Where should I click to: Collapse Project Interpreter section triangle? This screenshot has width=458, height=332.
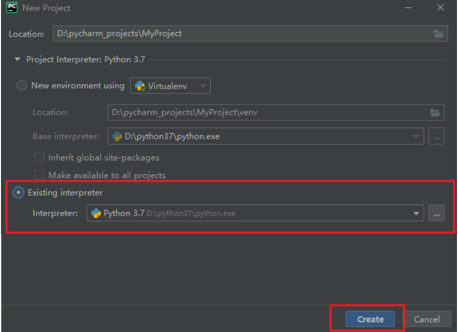coord(17,59)
